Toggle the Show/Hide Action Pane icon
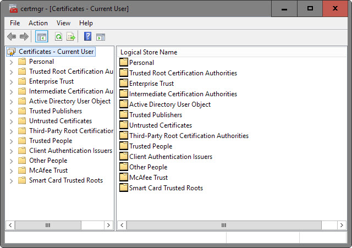The image size is (352, 248). [x=101, y=37]
